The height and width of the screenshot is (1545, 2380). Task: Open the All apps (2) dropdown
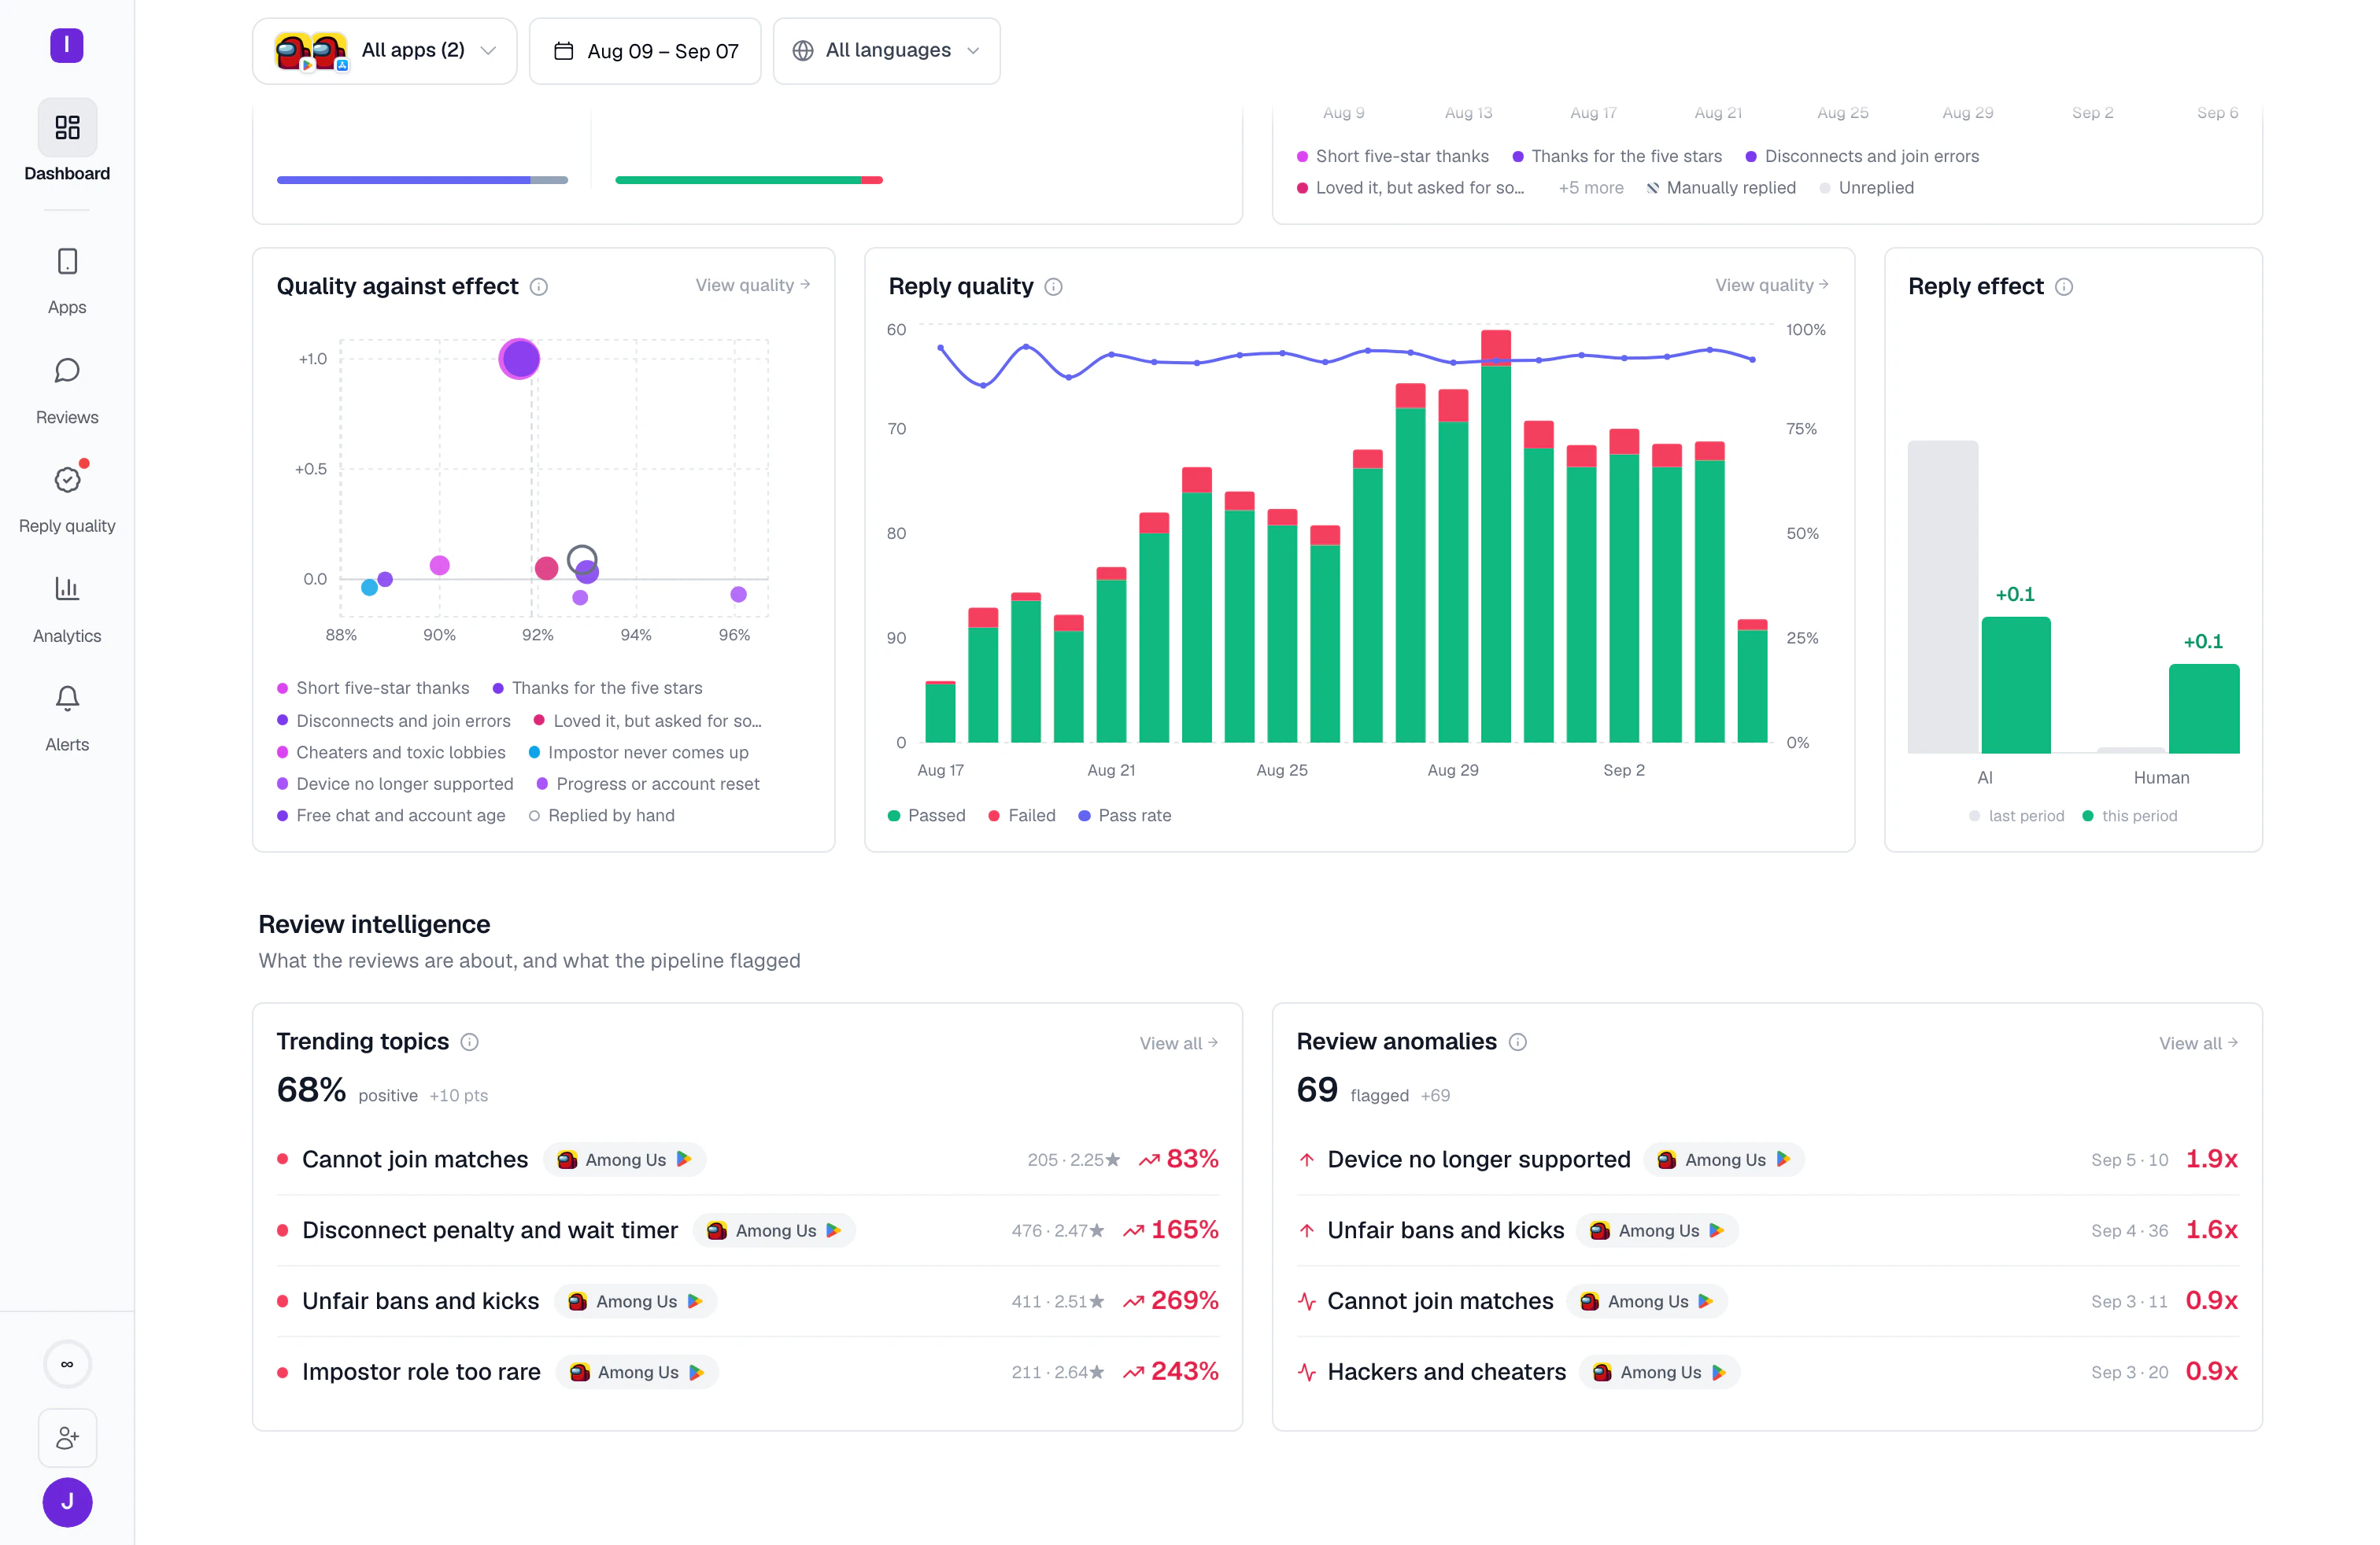pyautogui.click(x=385, y=51)
